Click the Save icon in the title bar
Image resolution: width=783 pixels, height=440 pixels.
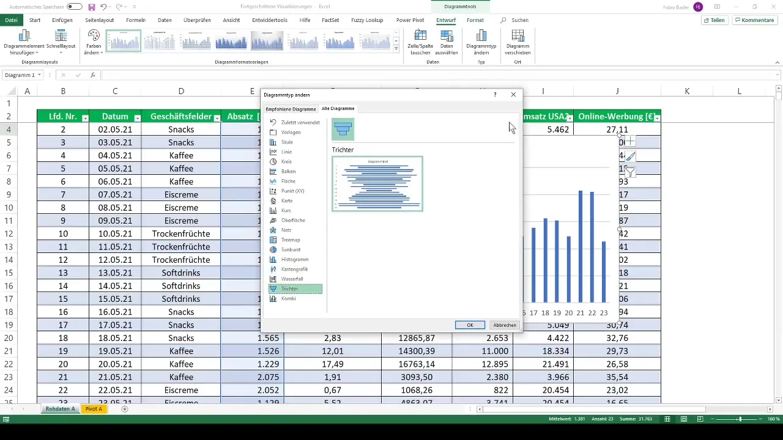coord(92,7)
